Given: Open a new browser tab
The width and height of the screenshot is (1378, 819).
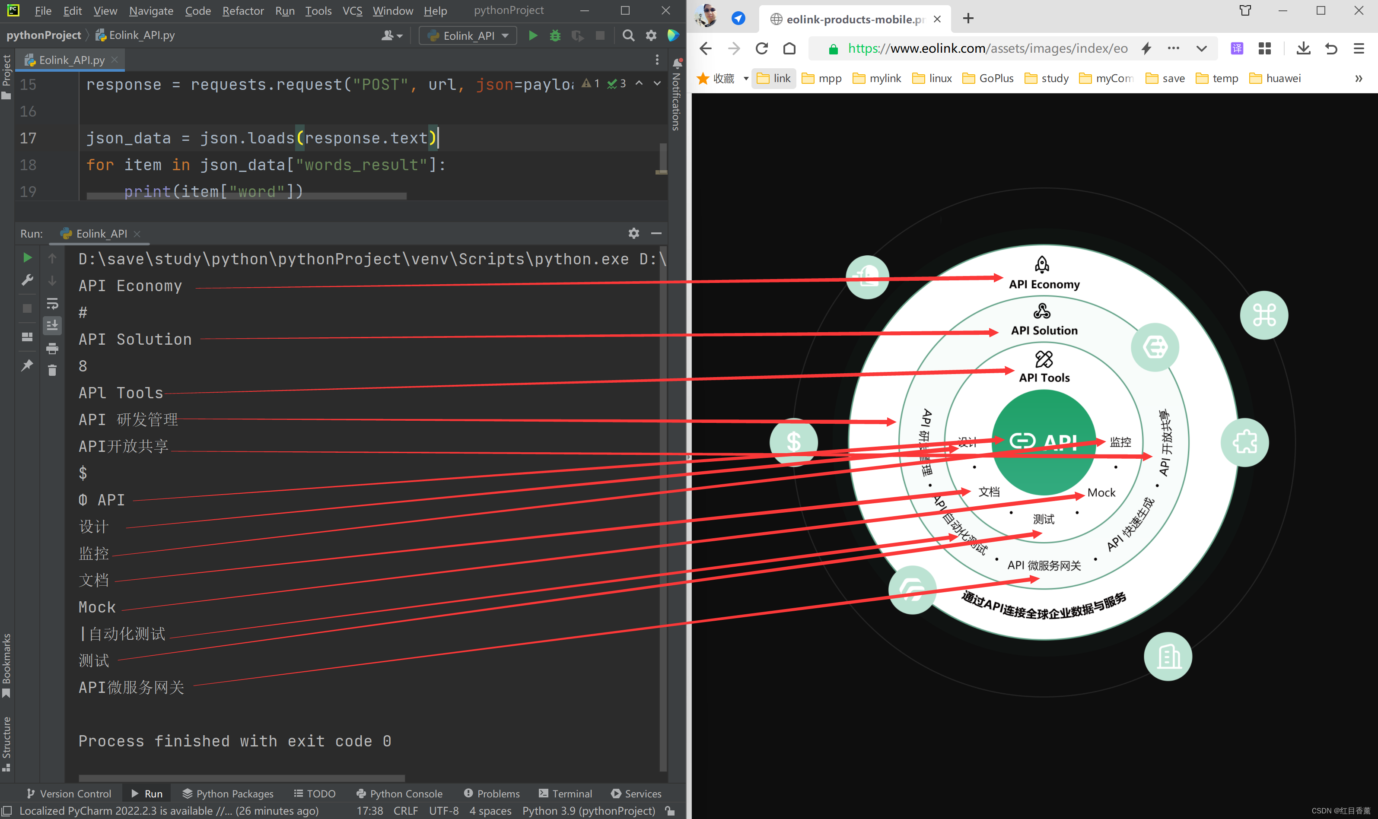Looking at the screenshot, I should tap(968, 19).
